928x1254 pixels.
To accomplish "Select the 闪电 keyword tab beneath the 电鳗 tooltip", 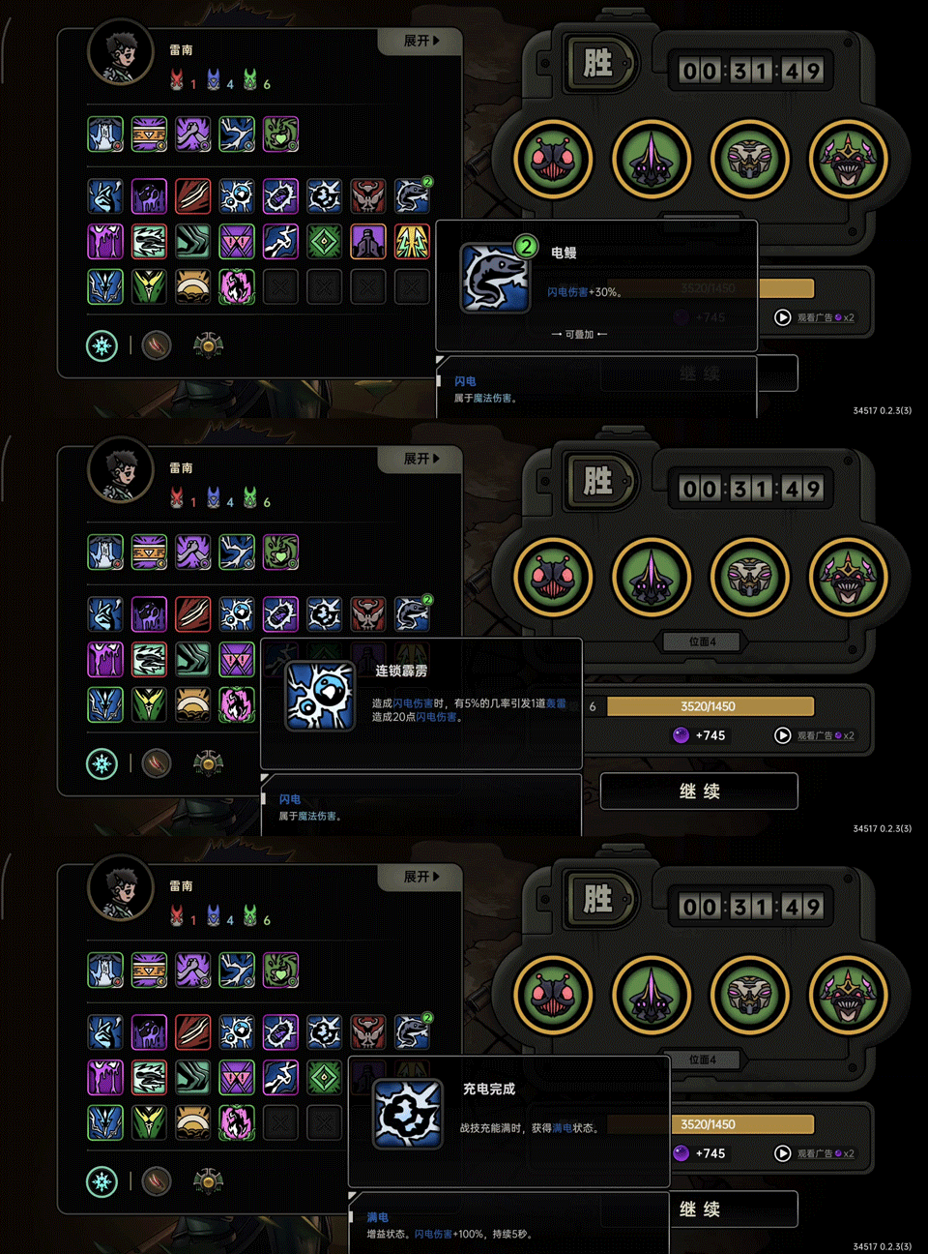I will [x=465, y=381].
